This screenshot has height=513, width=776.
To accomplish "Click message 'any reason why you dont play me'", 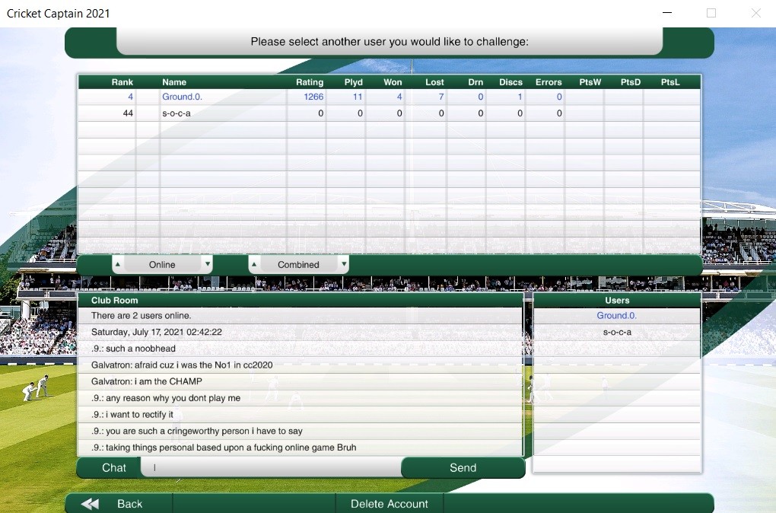I will (166, 398).
